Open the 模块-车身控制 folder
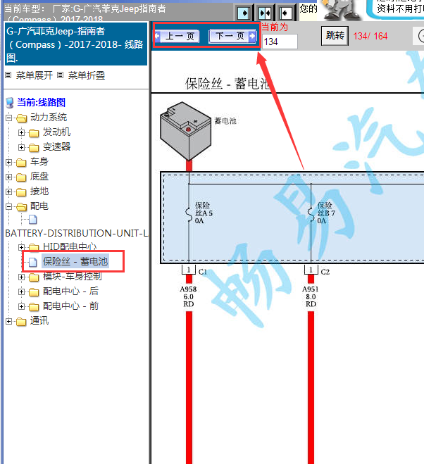Image resolution: width=424 pixels, height=464 pixels. (x=73, y=277)
